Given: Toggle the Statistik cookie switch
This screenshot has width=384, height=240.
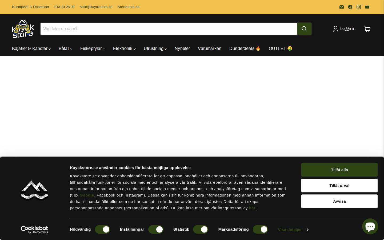Looking at the screenshot, I should tap(201, 229).
